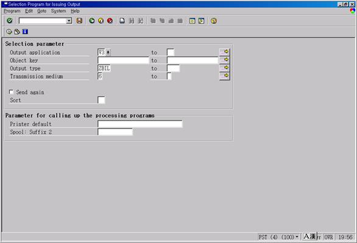
Task: Open the Help menu
Action: pyautogui.click(x=75, y=11)
